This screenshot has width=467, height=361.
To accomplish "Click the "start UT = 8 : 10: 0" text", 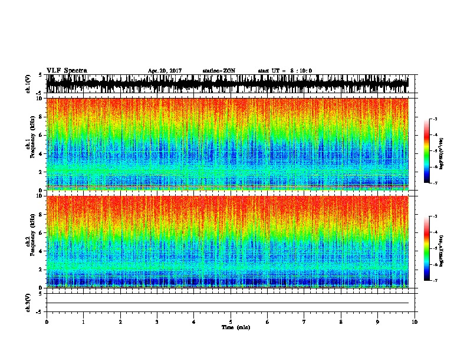I will click(285, 71).
